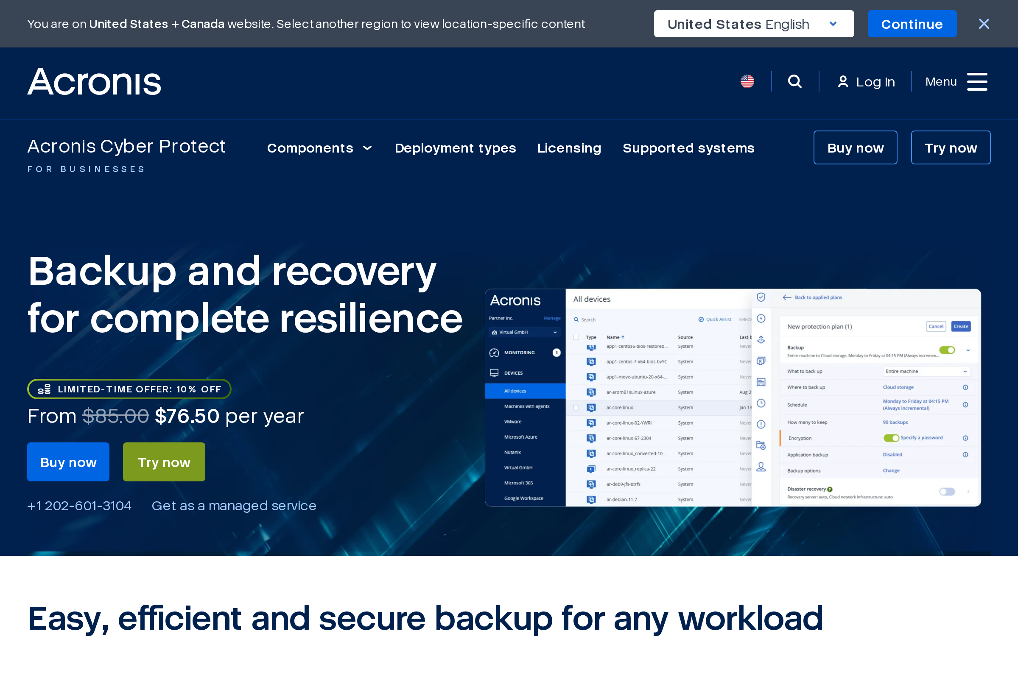This screenshot has height=678, width=1018.
Task: Open the search on the Acronis site header
Action: pos(794,81)
